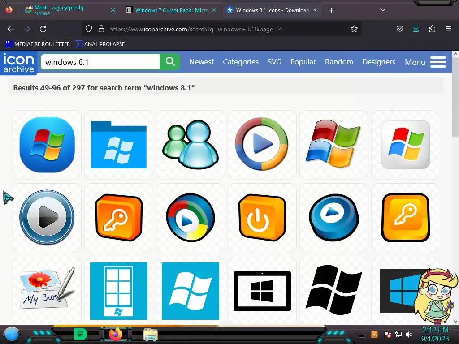Go to the Icon Archive home logo
459x344 pixels.
(x=19, y=63)
